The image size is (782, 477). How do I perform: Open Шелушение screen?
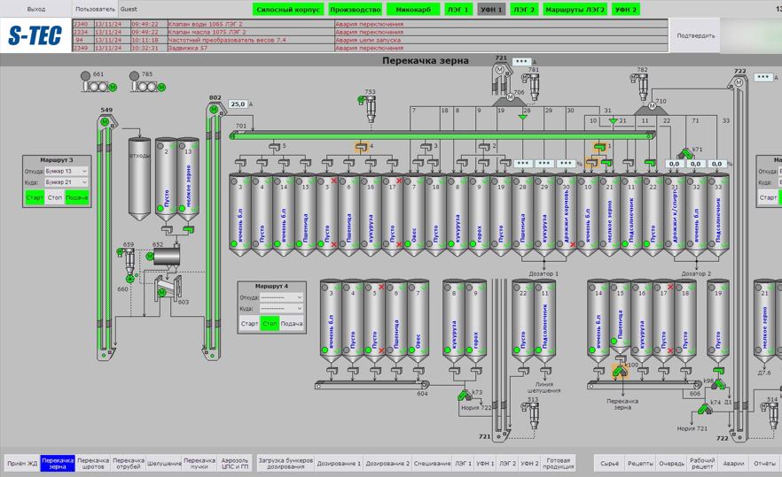(x=164, y=464)
